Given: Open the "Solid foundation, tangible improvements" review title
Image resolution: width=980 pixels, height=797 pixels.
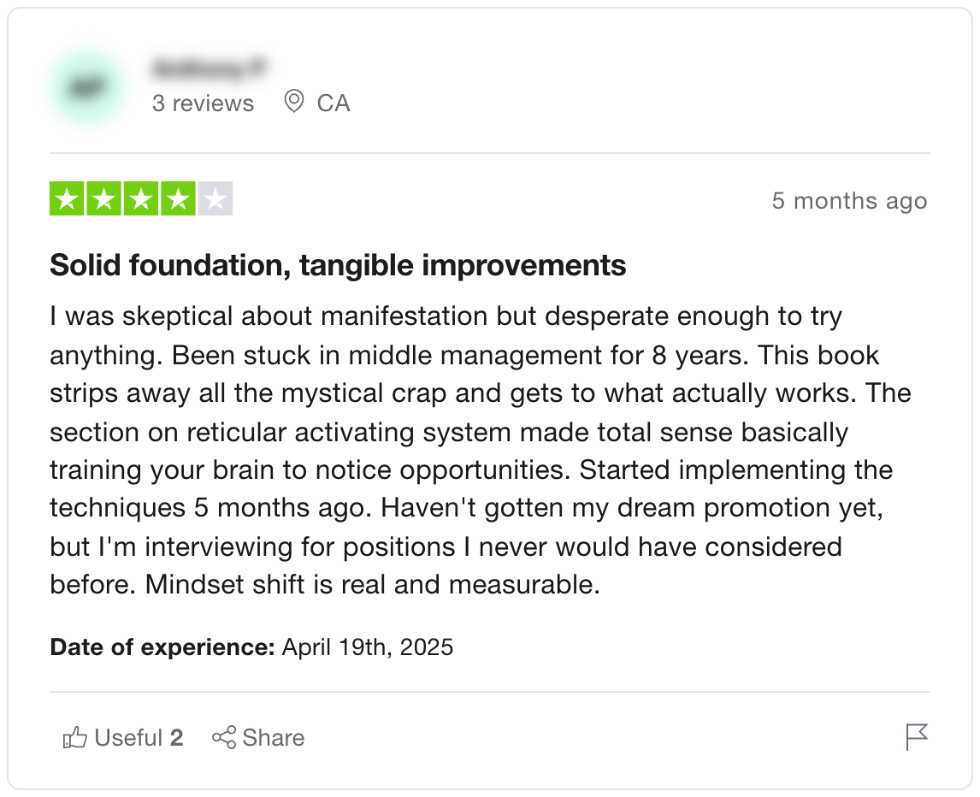Looking at the screenshot, I should tap(338, 266).
